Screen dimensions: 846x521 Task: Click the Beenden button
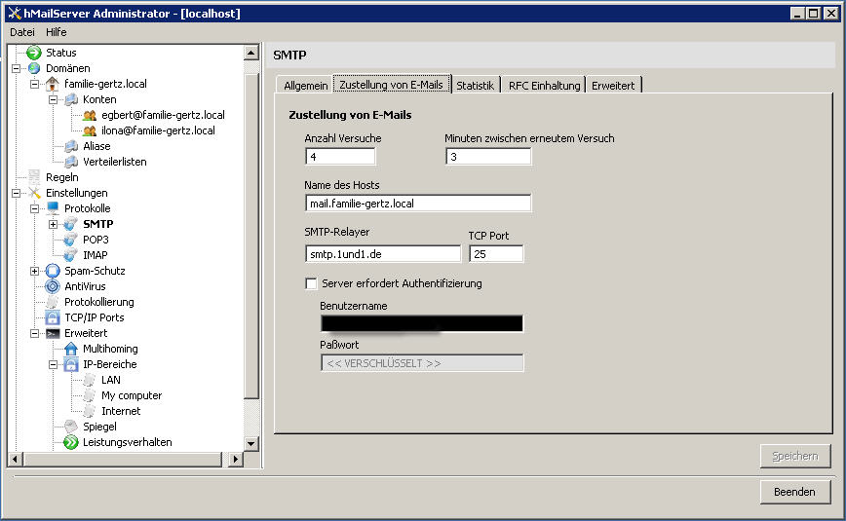(x=795, y=492)
